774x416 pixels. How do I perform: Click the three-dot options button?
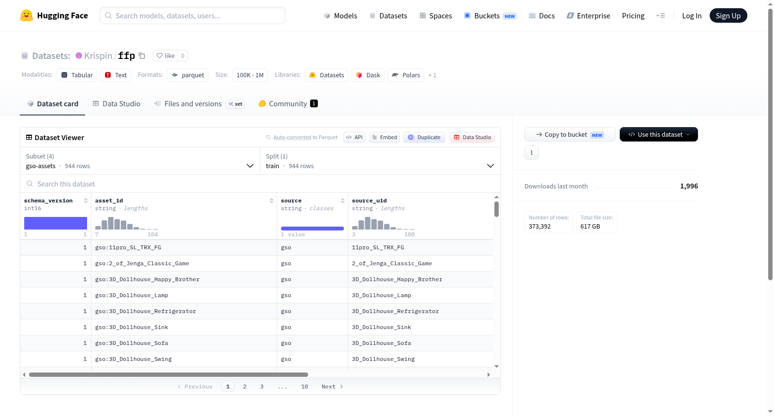pos(532,153)
